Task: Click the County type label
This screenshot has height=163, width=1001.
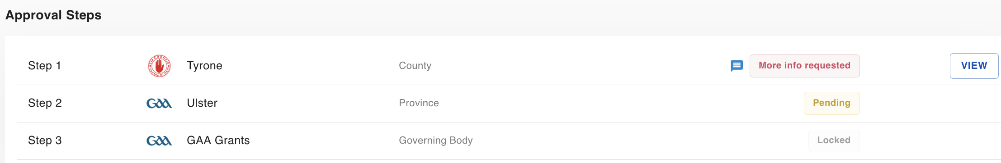Action: 415,66
